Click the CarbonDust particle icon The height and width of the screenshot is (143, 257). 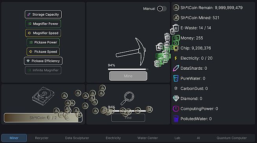176,89
